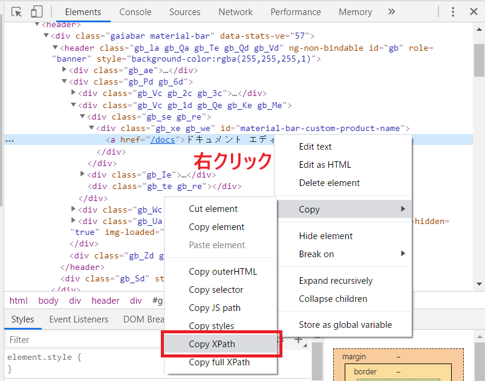The width and height of the screenshot is (485, 381).
Task: Open DevTools three-dot customize menu
Action: 453,11
